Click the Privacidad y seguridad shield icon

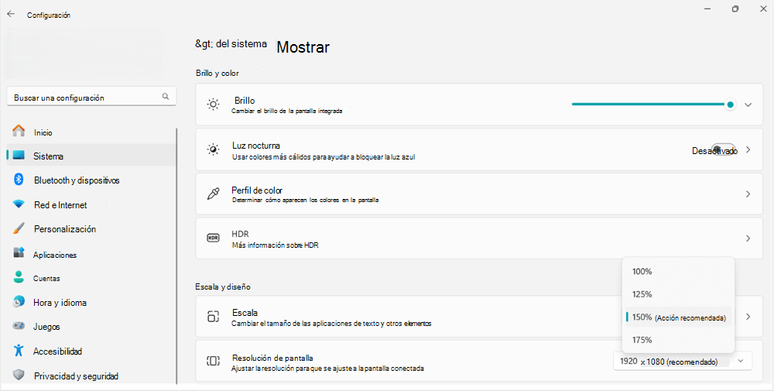pyautogui.click(x=19, y=376)
